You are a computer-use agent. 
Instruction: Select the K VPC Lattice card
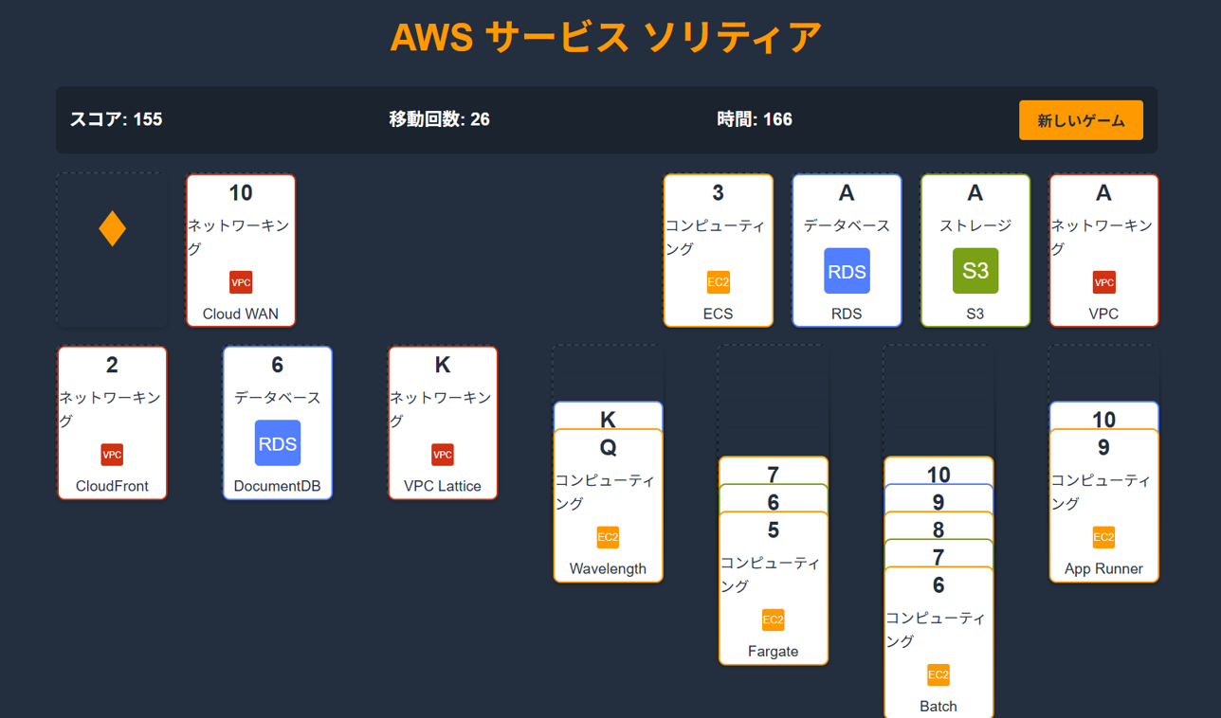tap(443, 422)
